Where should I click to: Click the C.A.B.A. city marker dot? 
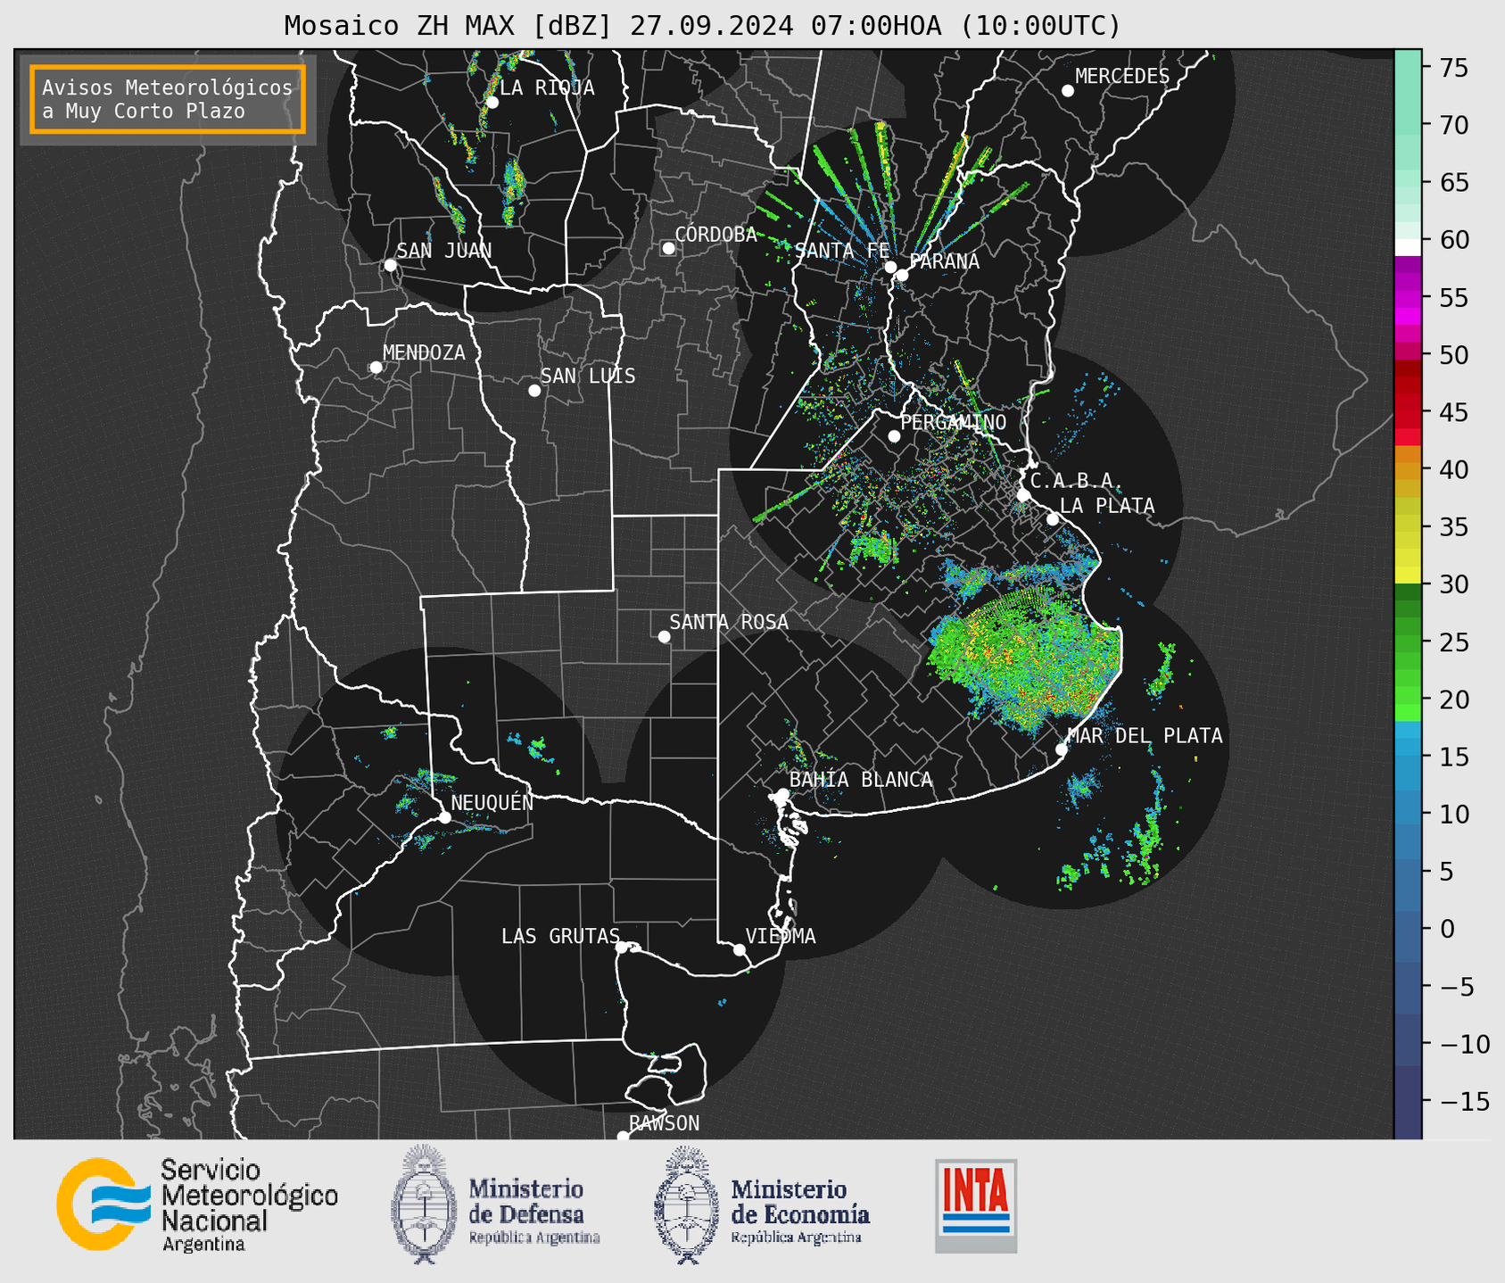click(1023, 495)
